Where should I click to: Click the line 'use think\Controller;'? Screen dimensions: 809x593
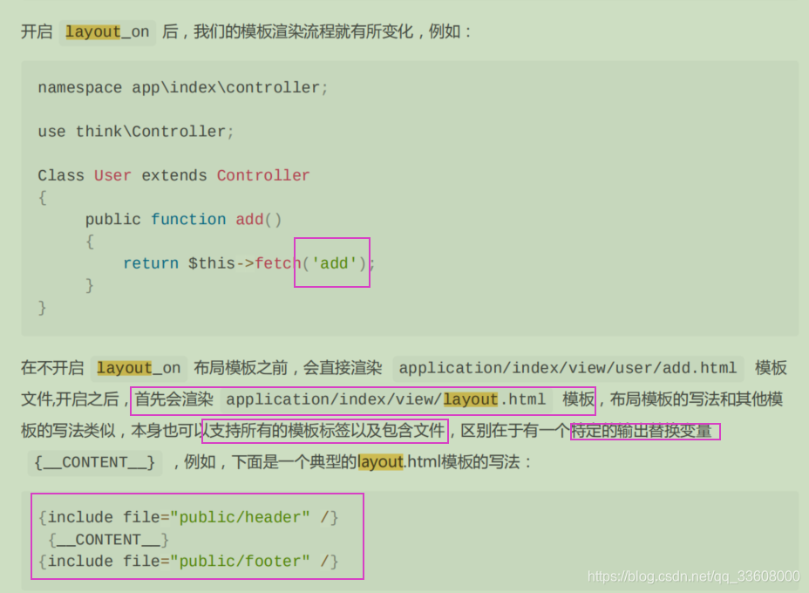pyautogui.click(x=136, y=132)
